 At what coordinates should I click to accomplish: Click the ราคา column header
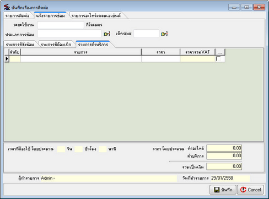(x=160, y=52)
